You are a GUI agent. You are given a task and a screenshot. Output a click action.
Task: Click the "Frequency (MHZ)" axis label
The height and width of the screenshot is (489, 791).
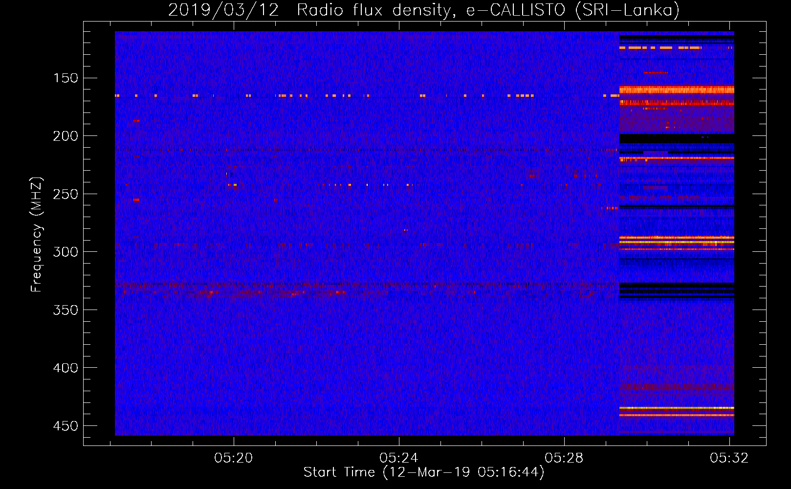[37, 234]
